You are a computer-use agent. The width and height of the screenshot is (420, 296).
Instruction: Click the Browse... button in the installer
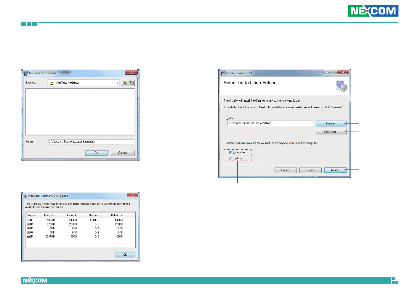331,124
